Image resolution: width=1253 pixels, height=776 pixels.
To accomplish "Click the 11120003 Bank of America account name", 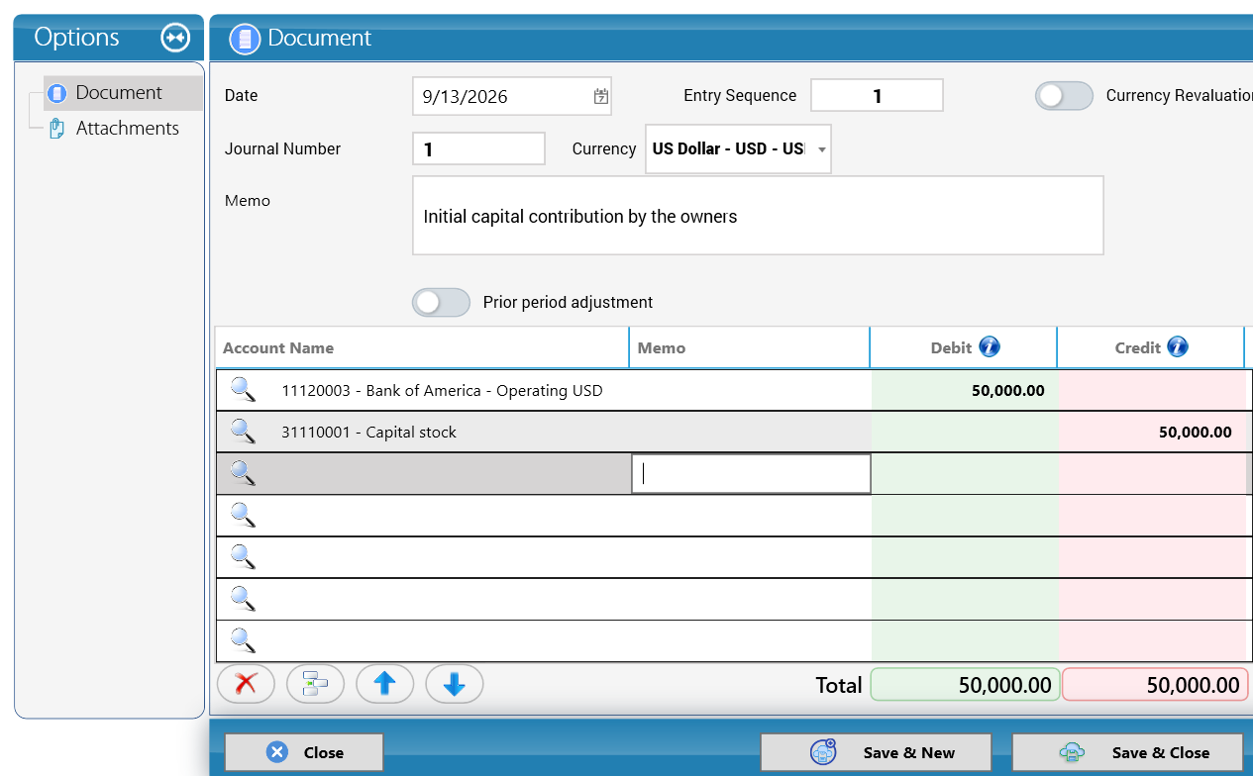I will click(x=442, y=390).
